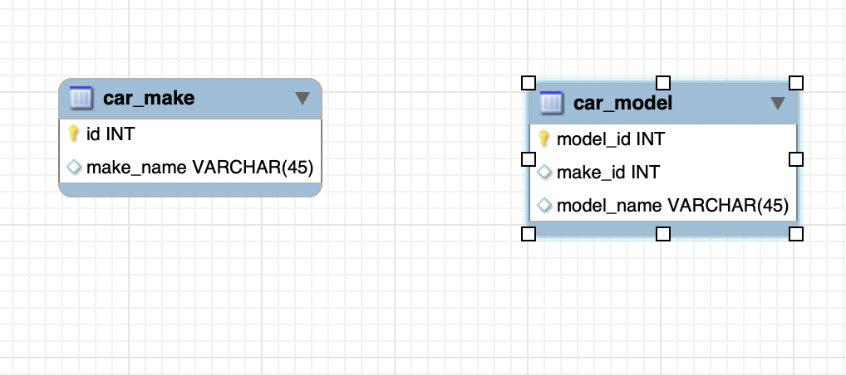Click the top-left resize handle of car_model
Image resolution: width=846 pixels, height=375 pixels.
(528, 82)
